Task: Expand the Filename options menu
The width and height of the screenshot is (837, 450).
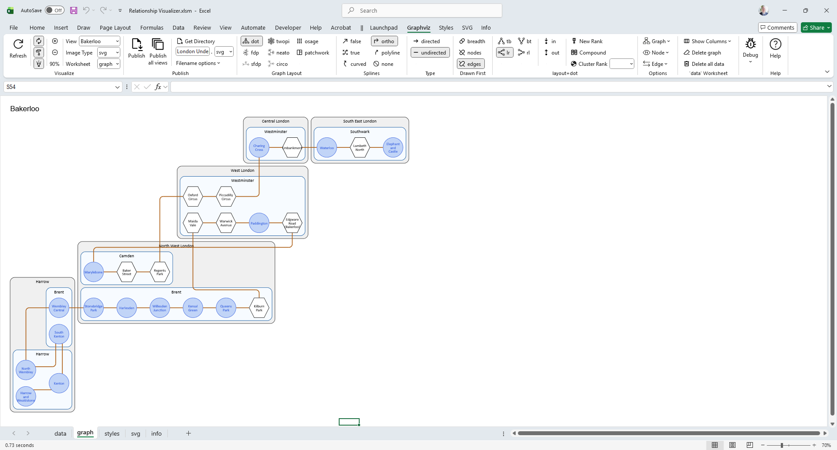Action: (x=198, y=63)
